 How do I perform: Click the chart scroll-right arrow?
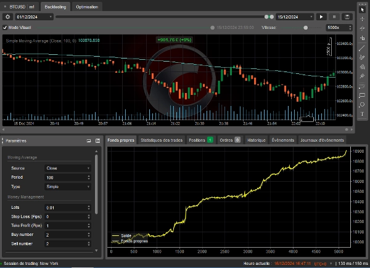[x=351, y=129]
